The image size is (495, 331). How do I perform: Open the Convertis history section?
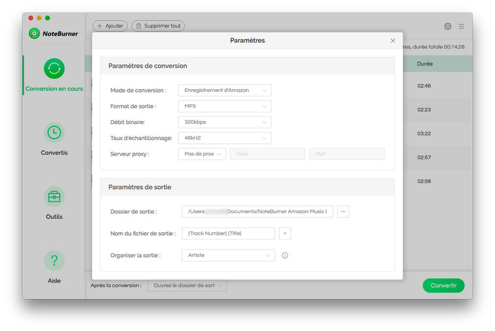[54, 139]
